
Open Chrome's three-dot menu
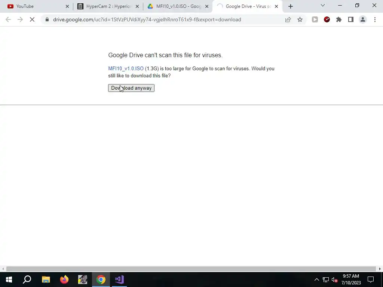pos(375,19)
